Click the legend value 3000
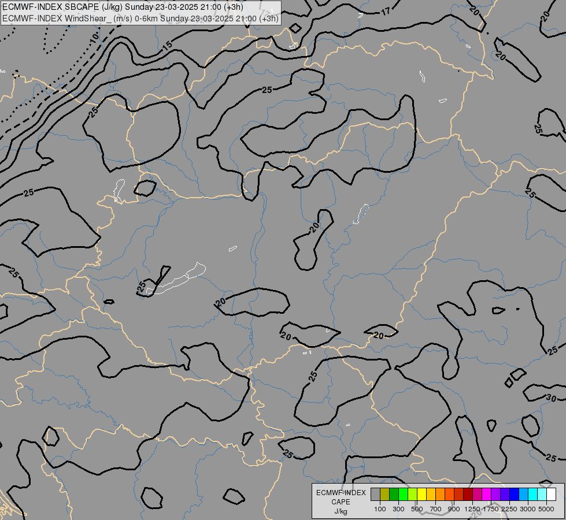566x520 pixels. coord(528,509)
